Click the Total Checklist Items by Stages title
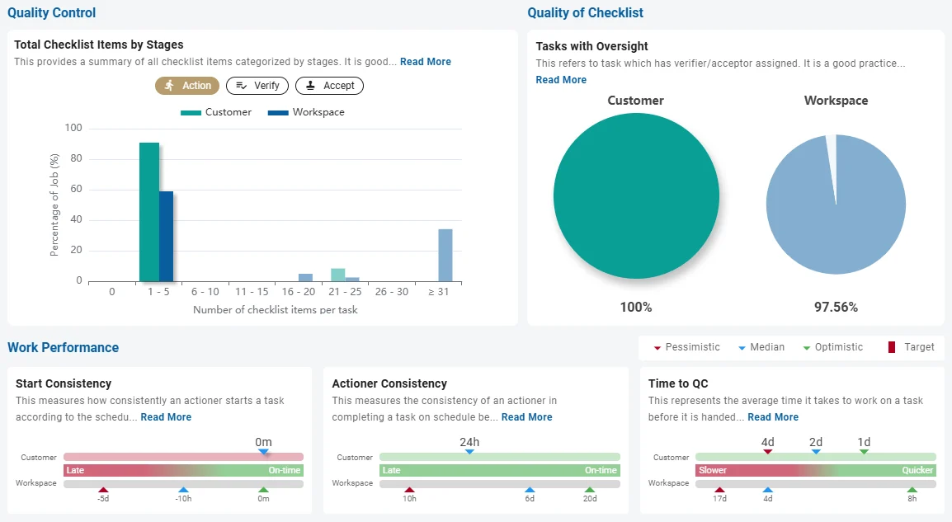The width and height of the screenshot is (952, 522). click(98, 45)
